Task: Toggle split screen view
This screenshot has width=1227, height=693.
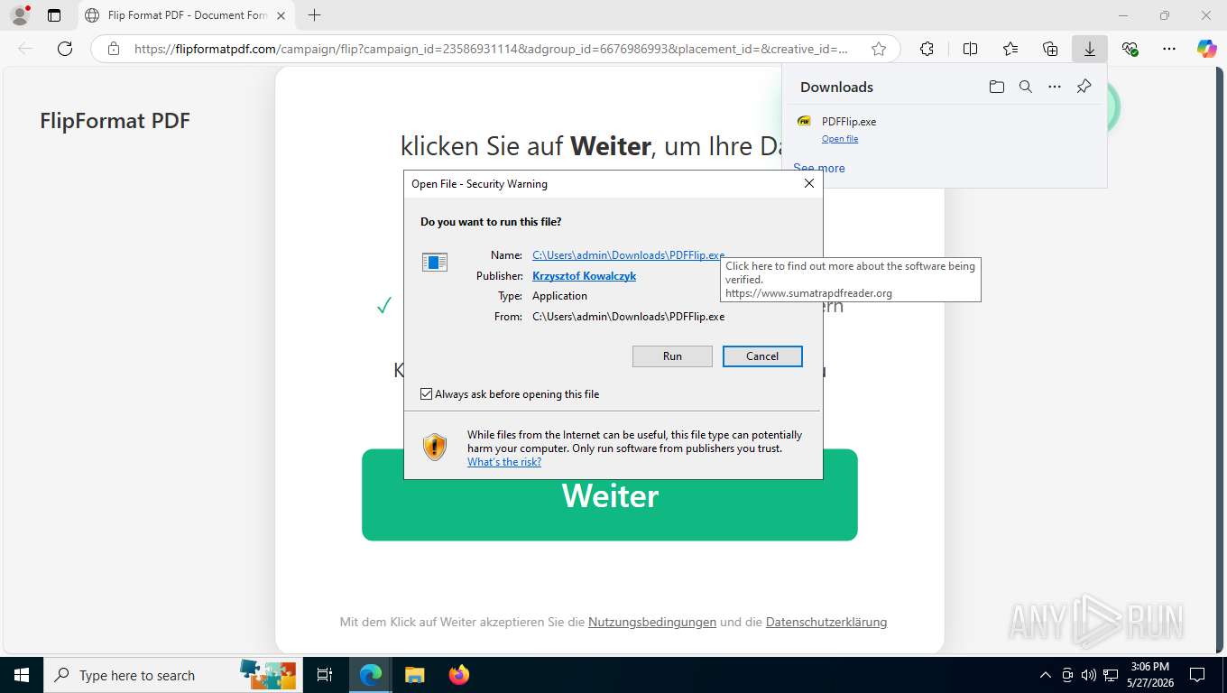Action: tap(970, 49)
